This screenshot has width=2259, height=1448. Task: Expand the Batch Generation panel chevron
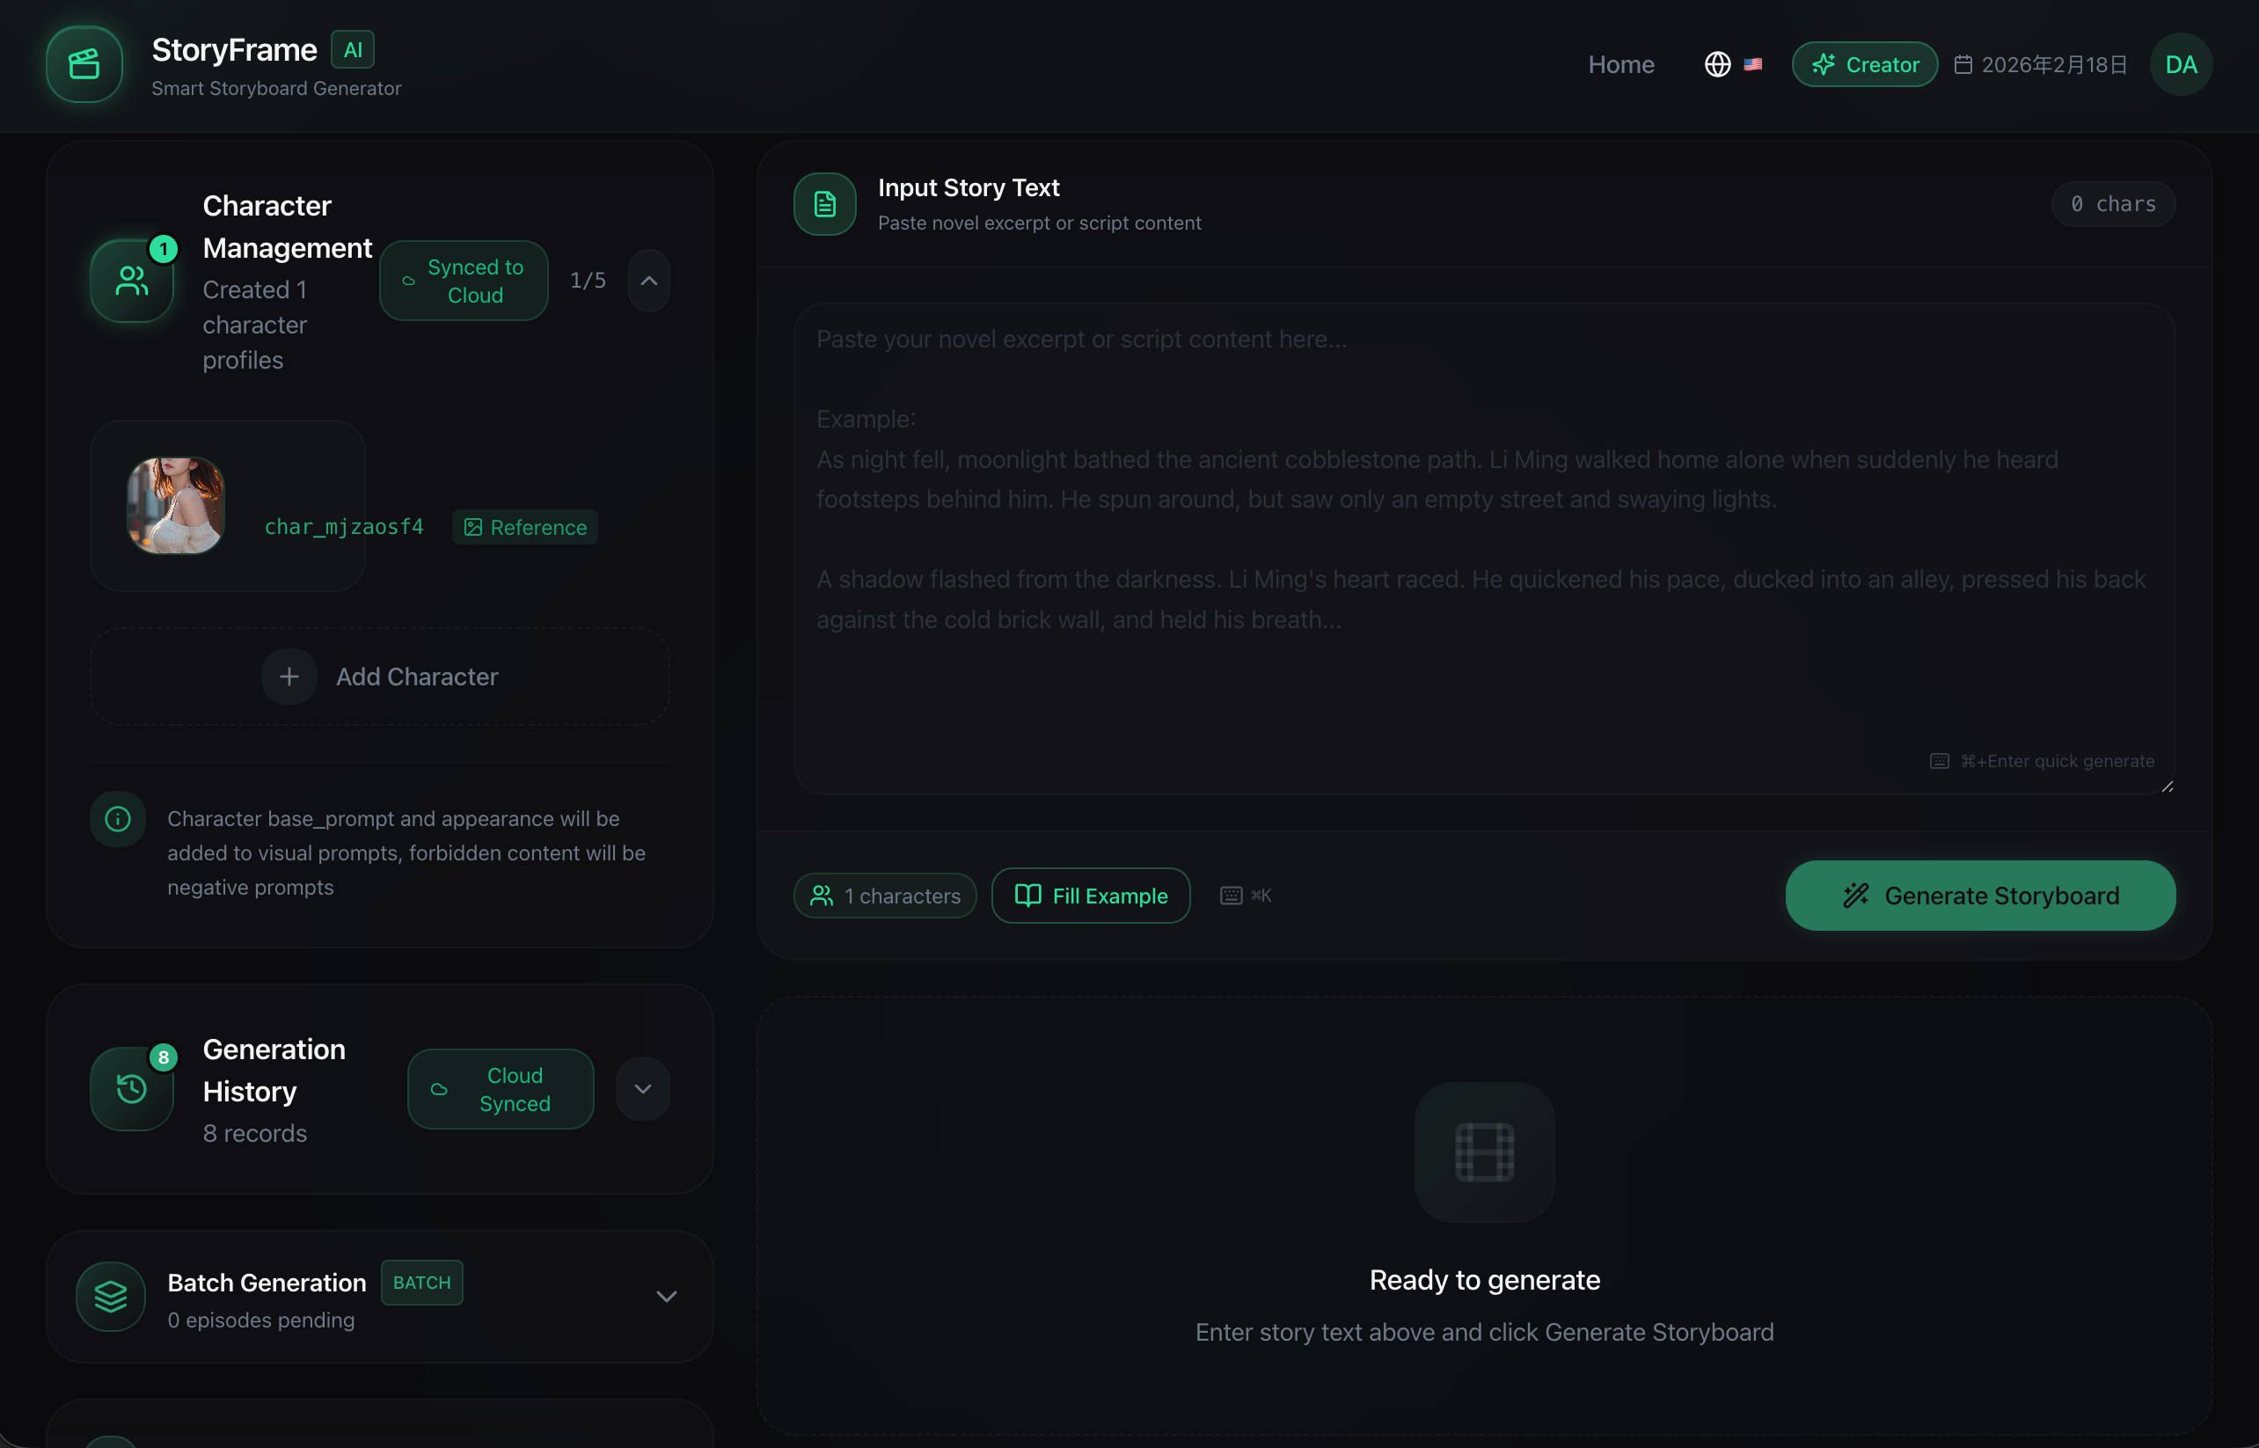point(667,1296)
